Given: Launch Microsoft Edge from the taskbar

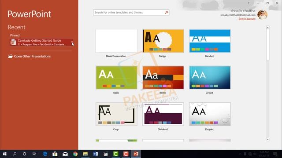Looking at the screenshot, I should (x=45, y=154).
